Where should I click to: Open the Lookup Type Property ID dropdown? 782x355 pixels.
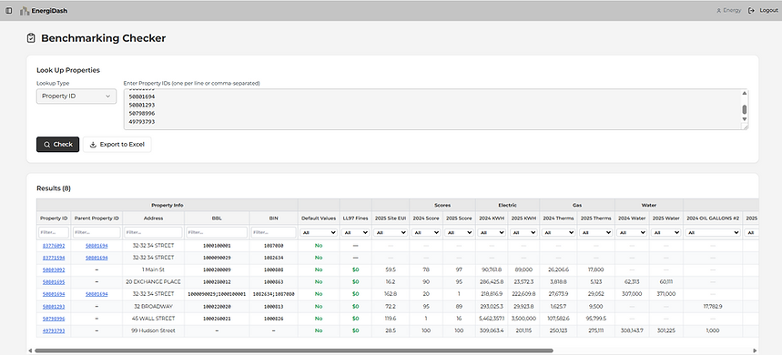76,96
